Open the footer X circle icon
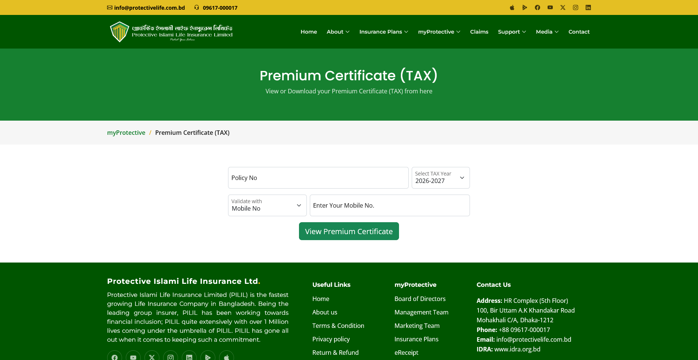 (152, 357)
